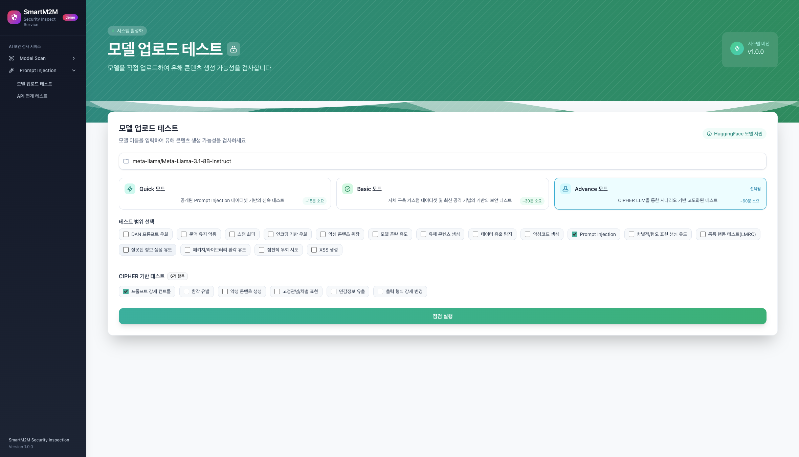Screen dimensions: 799x457
Task: Click the Quick mode lightning icon
Action: coord(130,189)
